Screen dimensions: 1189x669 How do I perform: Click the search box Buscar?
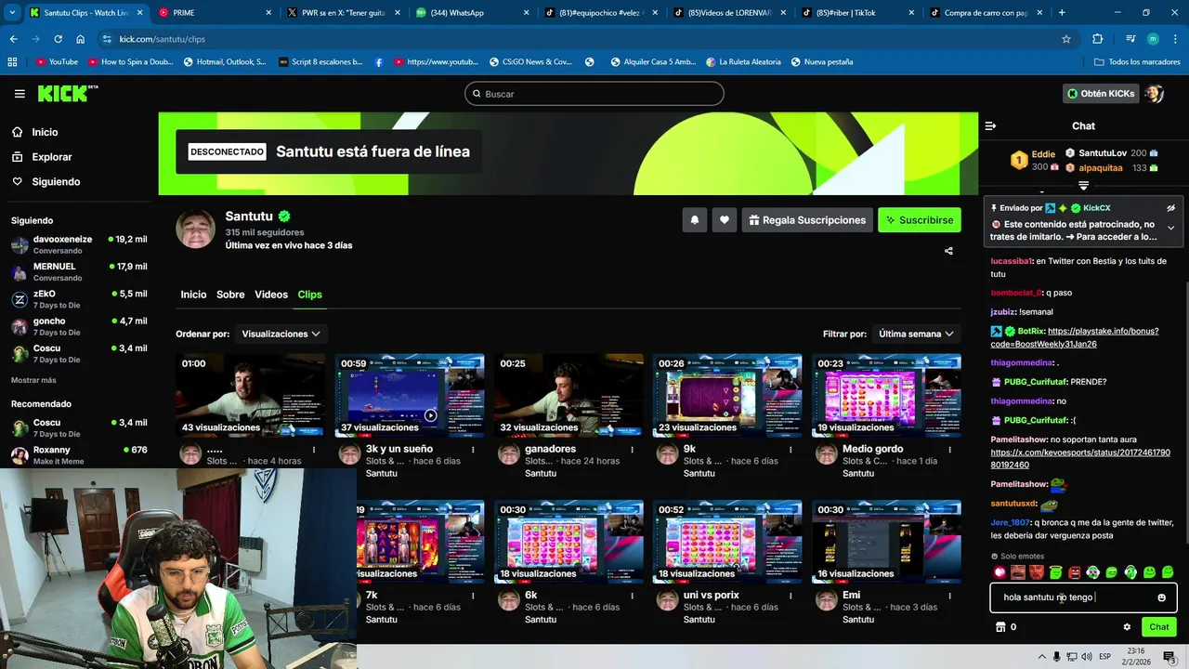(594, 94)
